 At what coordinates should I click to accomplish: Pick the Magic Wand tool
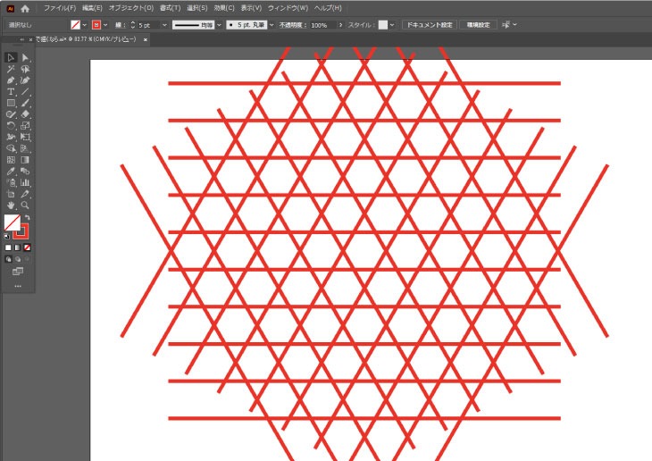[x=11, y=70]
